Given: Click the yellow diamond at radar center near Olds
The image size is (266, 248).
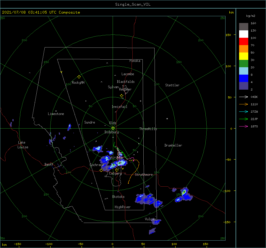Looking at the screenshot, I should pos(113,128).
